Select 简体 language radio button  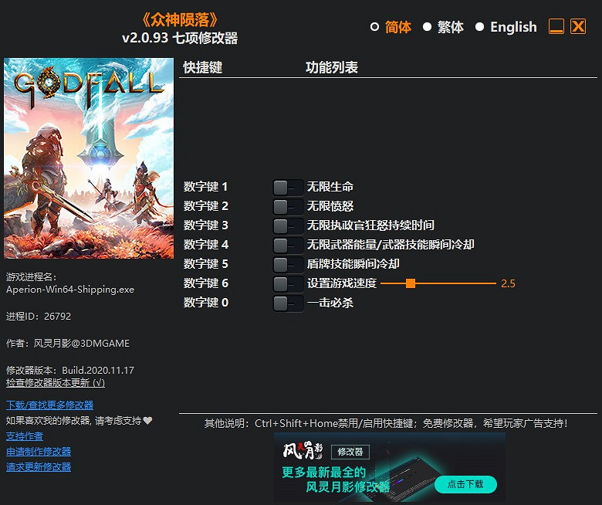click(x=375, y=27)
